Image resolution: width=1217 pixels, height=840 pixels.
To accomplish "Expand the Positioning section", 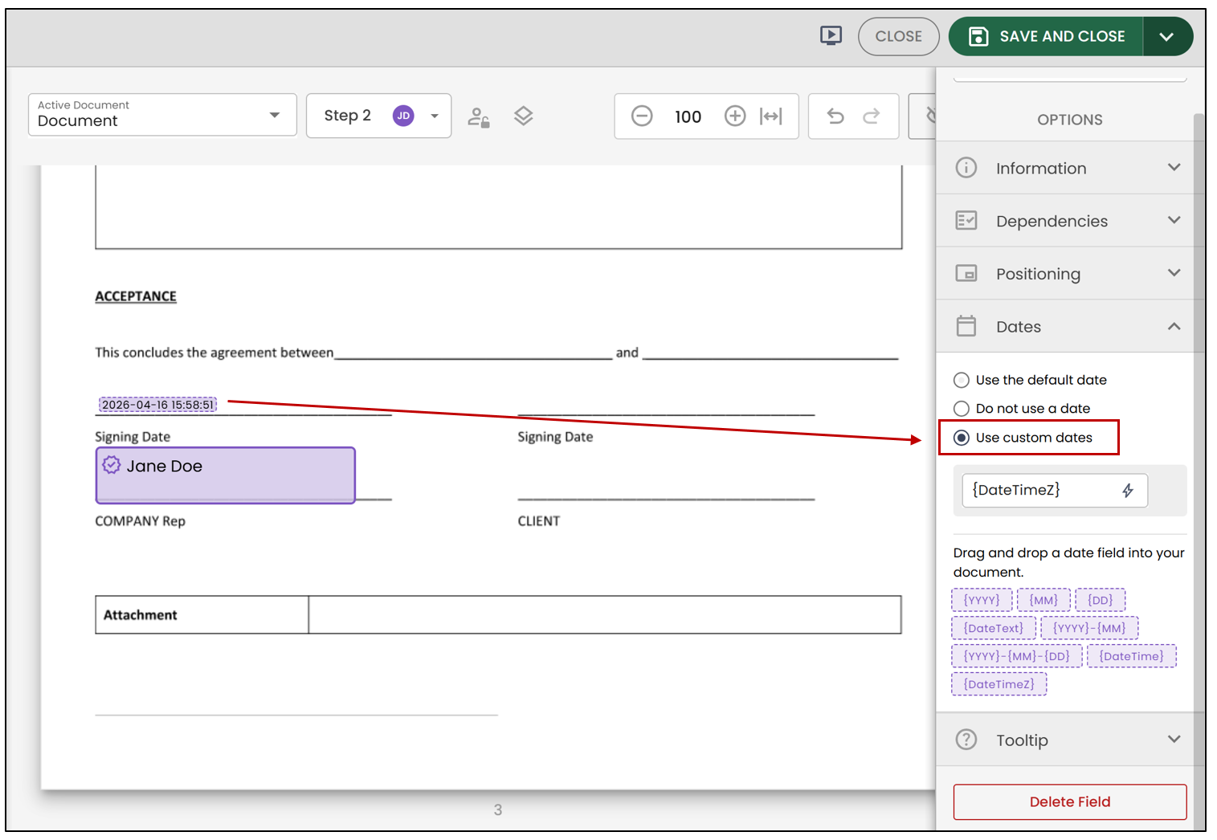I will click(x=1070, y=274).
